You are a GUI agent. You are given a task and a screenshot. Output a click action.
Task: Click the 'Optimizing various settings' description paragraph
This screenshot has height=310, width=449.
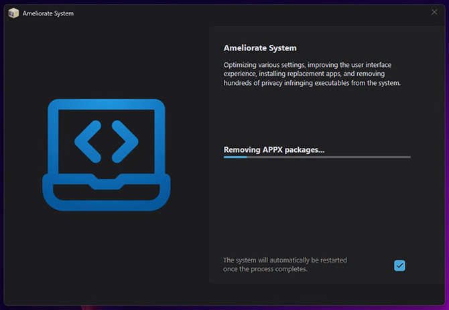point(312,74)
